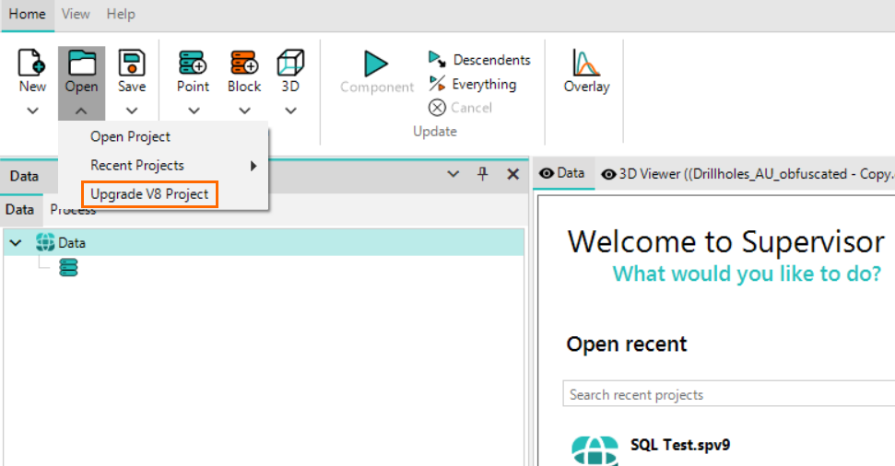Image resolution: width=895 pixels, height=466 pixels.
Task: Click the Component play icon
Action: (x=376, y=64)
